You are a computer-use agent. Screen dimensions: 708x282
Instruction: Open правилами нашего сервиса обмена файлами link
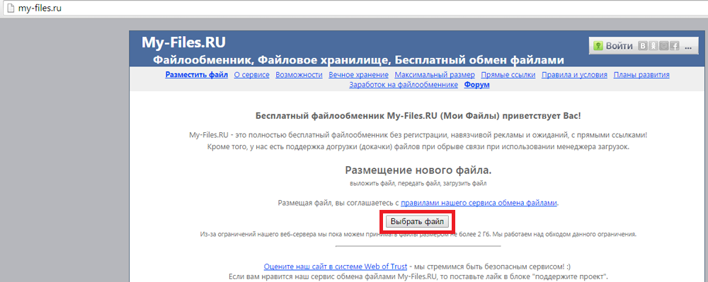point(479,203)
